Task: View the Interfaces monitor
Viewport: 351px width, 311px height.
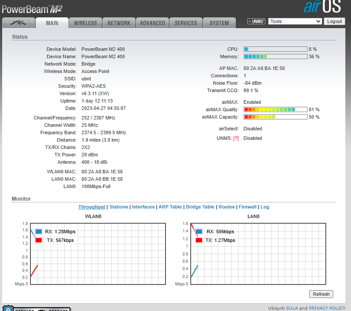Action: [143, 207]
